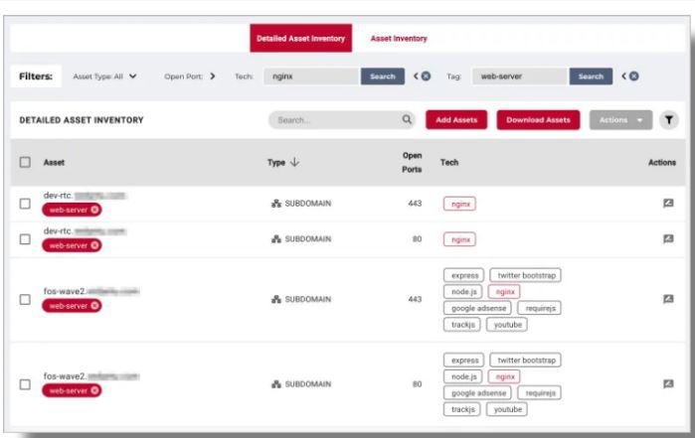695x438 pixels.
Task: Open the Actions dropdown menu
Action: click(x=620, y=119)
